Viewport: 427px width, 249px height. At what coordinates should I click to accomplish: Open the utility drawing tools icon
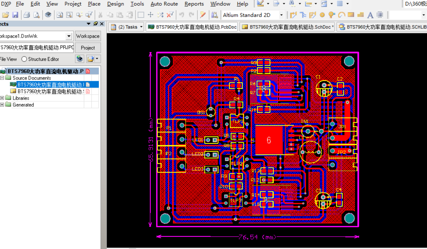(x=260, y=4)
